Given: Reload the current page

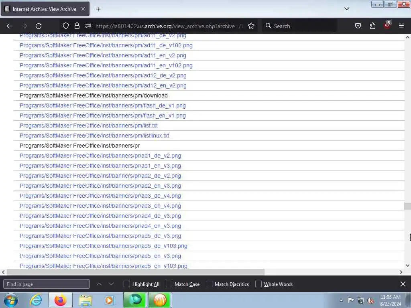Looking at the screenshot, I should coord(39,26).
